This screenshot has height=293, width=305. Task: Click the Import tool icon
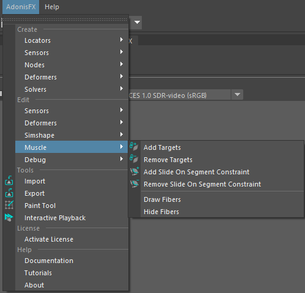tap(9, 180)
